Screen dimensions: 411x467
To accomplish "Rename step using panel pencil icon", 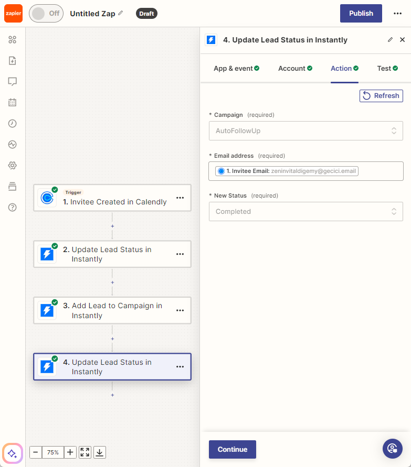I will point(390,40).
